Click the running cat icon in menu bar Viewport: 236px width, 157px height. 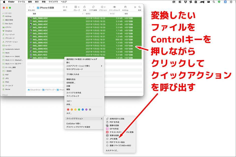click(202, 2)
